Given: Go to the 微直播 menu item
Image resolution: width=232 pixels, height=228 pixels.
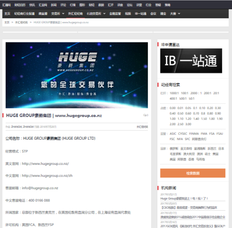Looking at the screenshot, I should coord(43,14).
